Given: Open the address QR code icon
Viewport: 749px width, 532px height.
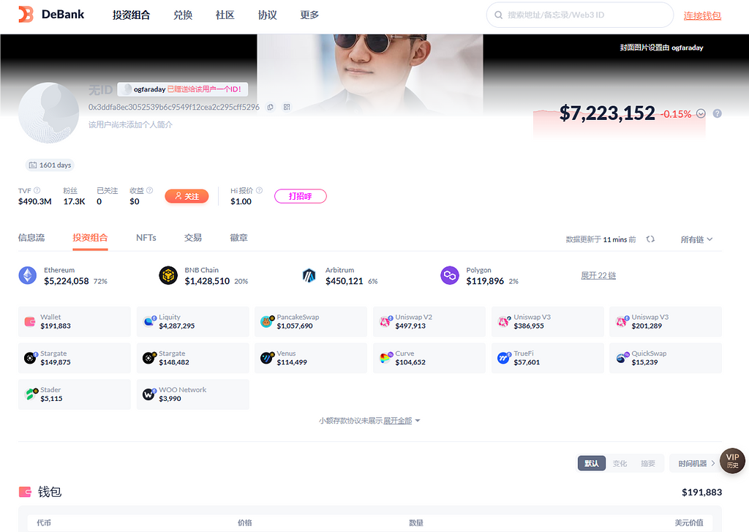Looking at the screenshot, I should coord(287,107).
